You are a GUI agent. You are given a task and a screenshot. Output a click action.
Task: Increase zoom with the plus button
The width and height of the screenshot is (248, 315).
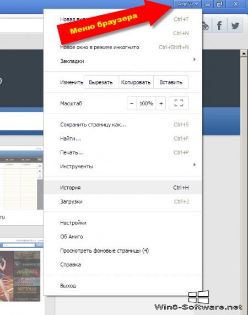coord(161,103)
